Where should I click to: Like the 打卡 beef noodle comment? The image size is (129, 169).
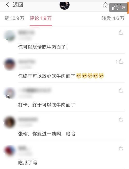[x=121, y=90]
